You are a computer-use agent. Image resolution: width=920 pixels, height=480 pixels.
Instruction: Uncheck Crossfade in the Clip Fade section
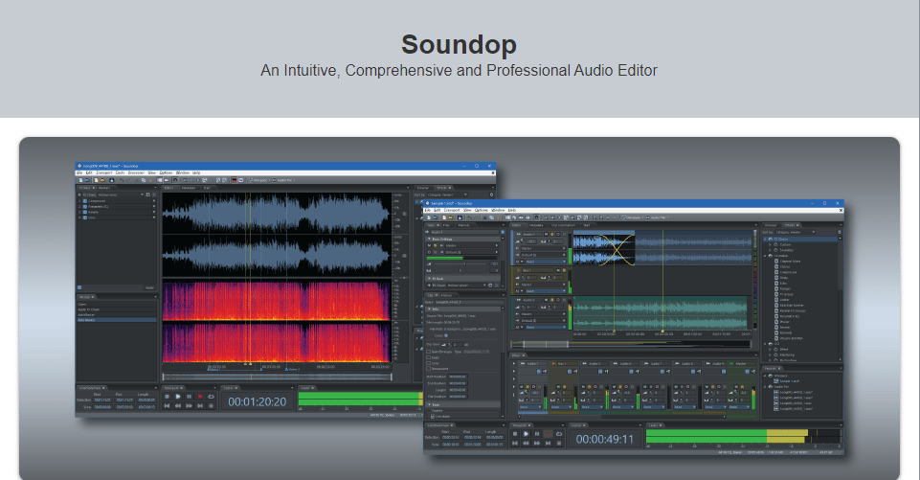tap(433, 416)
